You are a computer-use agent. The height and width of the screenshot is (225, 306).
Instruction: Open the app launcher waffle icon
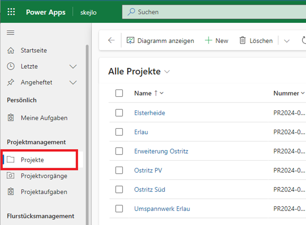click(11, 12)
